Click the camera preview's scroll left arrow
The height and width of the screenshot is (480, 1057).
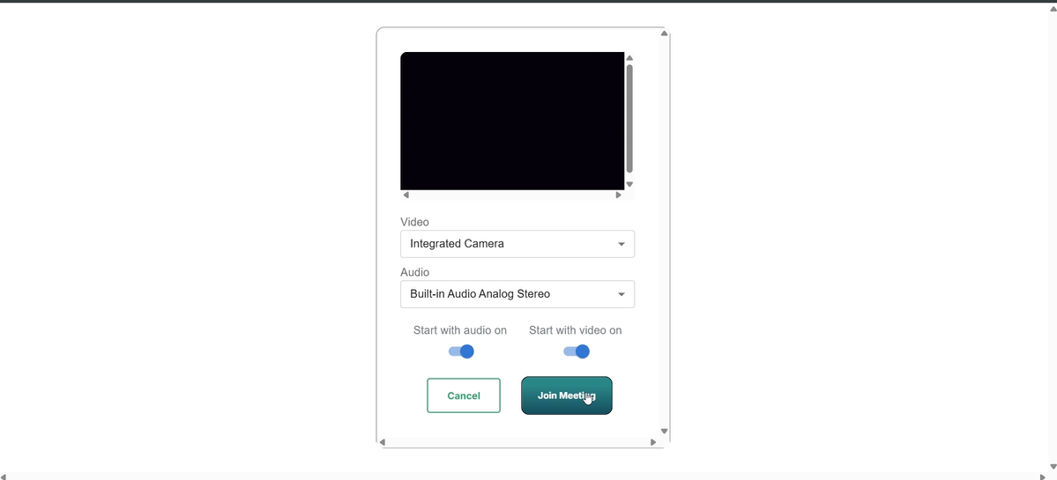tap(406, 196)
